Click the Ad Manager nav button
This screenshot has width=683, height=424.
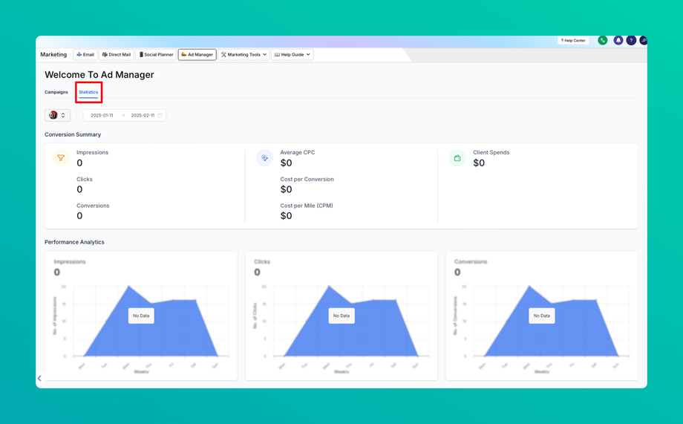pyautogui.click(x=197, y=55)
